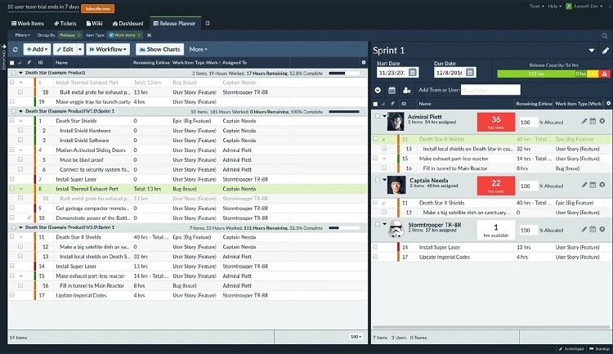
Task: Open Admiral Piett calendar icon
Action: (593, 121)
